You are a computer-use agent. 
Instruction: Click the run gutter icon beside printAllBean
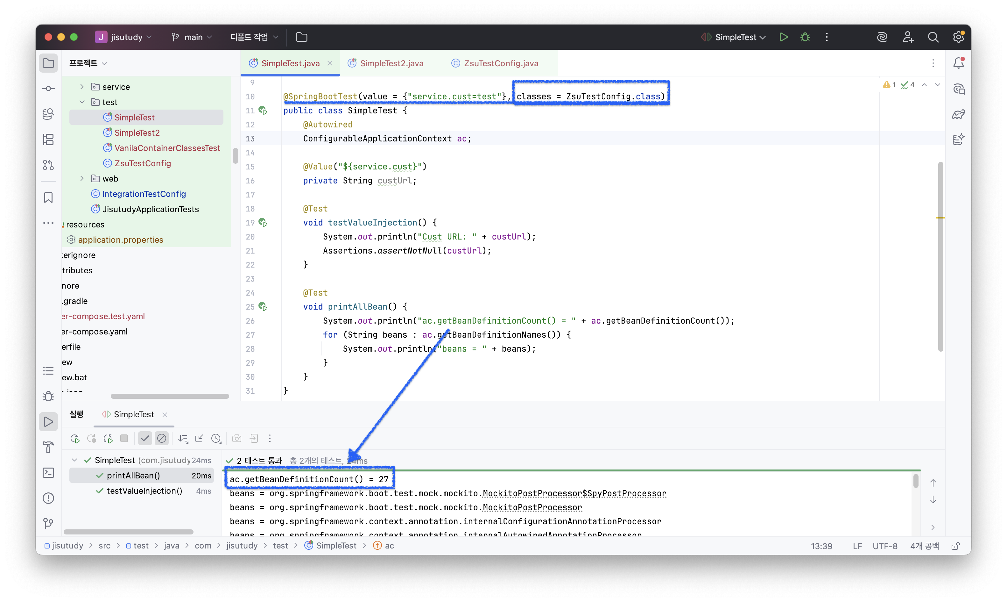click(263, 307)
